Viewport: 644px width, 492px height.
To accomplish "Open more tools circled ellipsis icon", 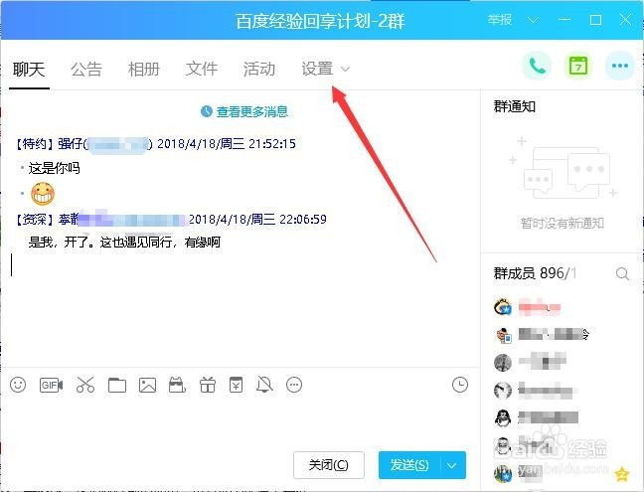I will (x=294, y=385).
